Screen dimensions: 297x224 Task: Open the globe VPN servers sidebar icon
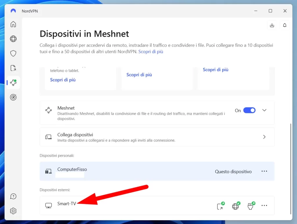tap(13, 39)
